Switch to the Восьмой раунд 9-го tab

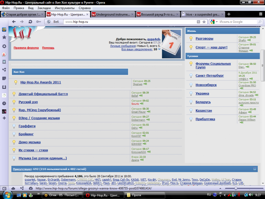pos(157,14)
